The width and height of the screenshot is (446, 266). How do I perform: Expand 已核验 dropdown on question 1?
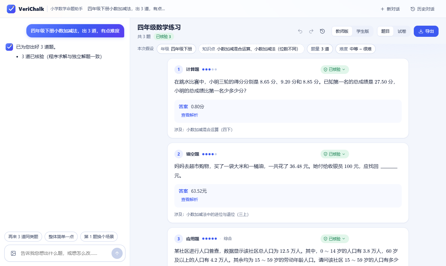click(x=334, y=70)
